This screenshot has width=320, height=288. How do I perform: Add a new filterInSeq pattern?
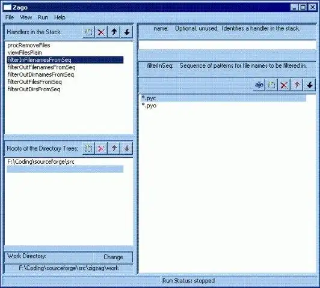271,85
